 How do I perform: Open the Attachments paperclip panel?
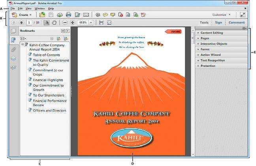coord(13,49)
